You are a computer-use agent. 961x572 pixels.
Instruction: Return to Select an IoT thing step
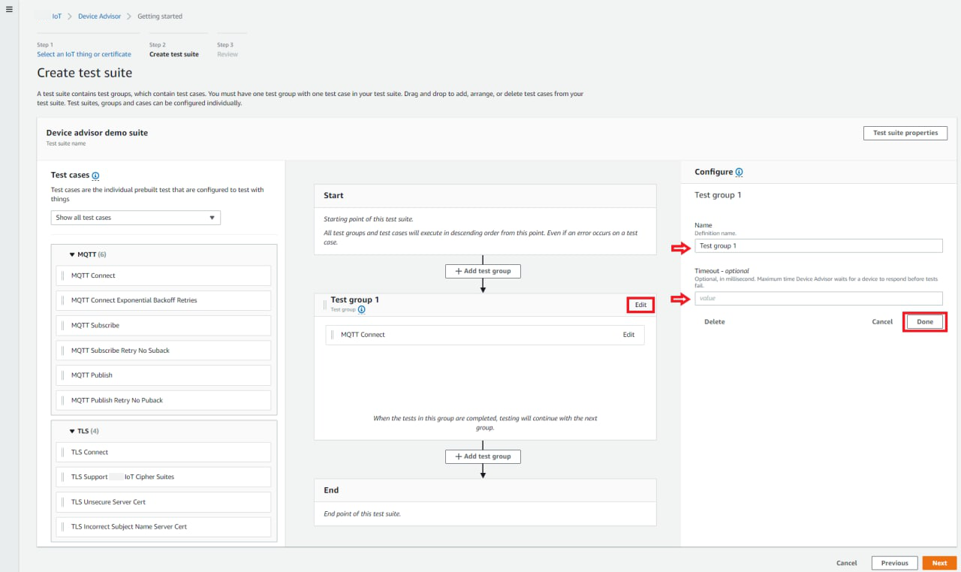point(83,54)
